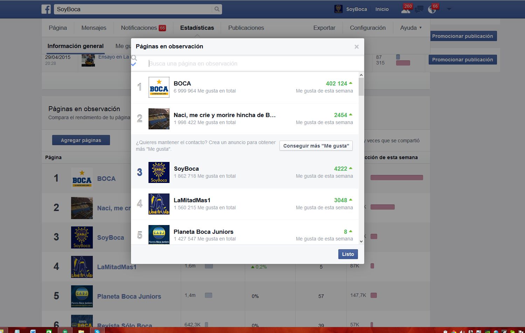Image resolution: width=525 pixels, height=333 pixels.
Task: Click '1 862 718 Me gusta en total' text
Action: (205, 176)
